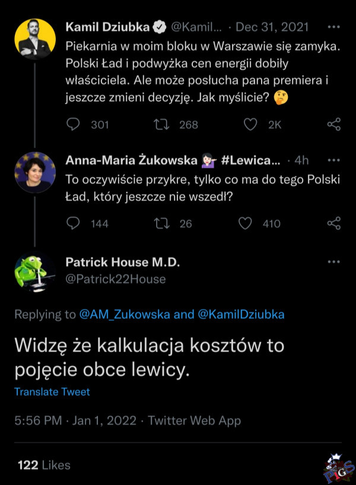The image size is (356, 485).
Task: Open Anna-Maria Żukowska's avatar
Action: (35, 172)
